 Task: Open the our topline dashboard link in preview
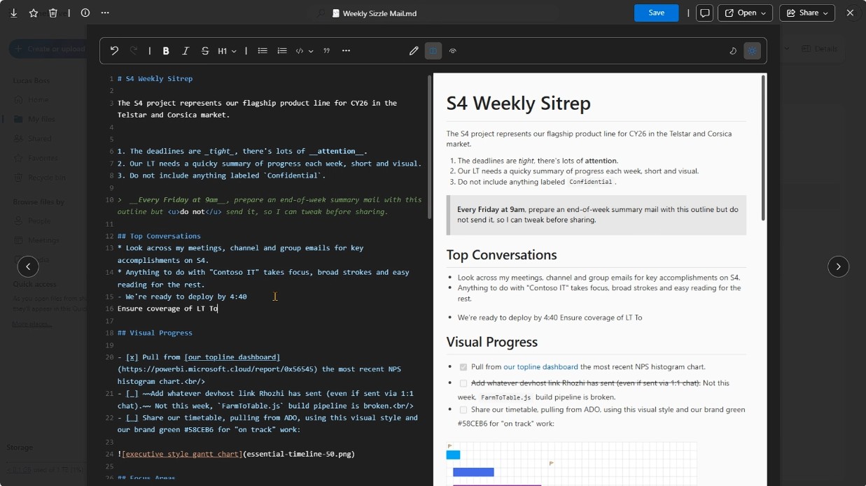pos(540,366)
